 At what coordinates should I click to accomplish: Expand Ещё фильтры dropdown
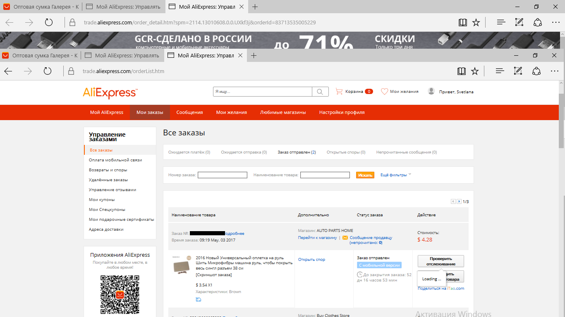point(396,175)
